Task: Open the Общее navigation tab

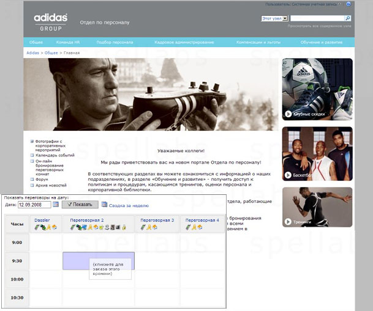Action: [36, 42]
